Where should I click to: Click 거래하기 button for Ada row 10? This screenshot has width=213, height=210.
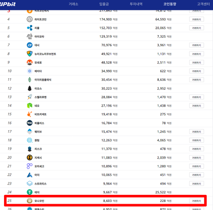pos(197,71)
